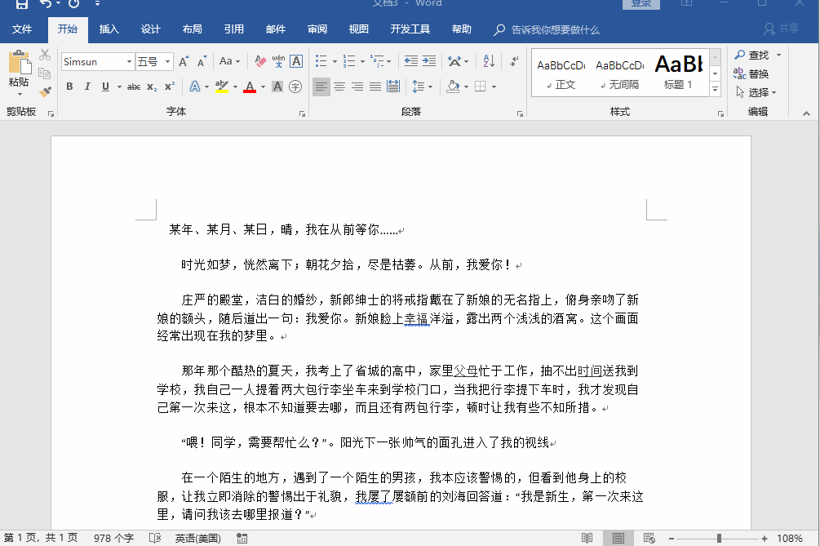Toggle underline formatting

(x=105, y=87)
